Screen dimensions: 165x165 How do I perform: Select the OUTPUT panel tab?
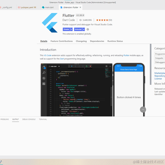click(15, 119)
